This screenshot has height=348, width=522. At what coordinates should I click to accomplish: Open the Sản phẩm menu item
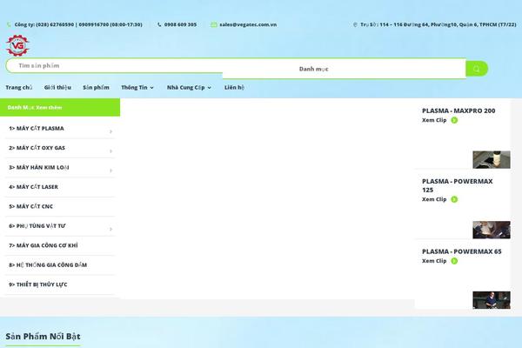click(x=96, y=88)
